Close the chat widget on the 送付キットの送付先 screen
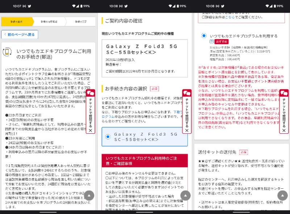The height and width of the screenshot is (214, 290). tap(284, 130)
